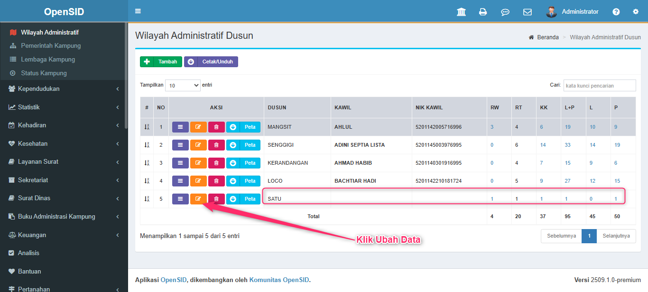This screenshot has height=292, width=648.
Task: Open Peta dropdown for KERANDANGAN row
Action: (243, 163)
